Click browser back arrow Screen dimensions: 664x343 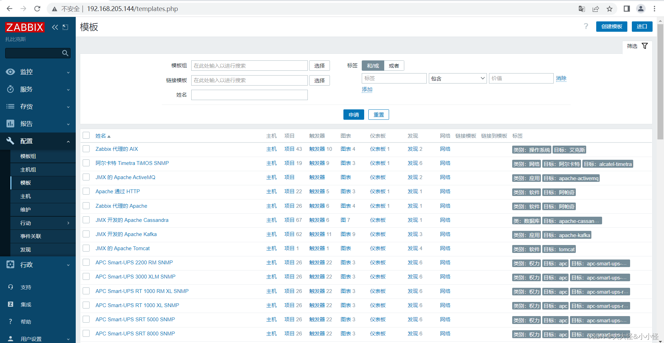9,9
